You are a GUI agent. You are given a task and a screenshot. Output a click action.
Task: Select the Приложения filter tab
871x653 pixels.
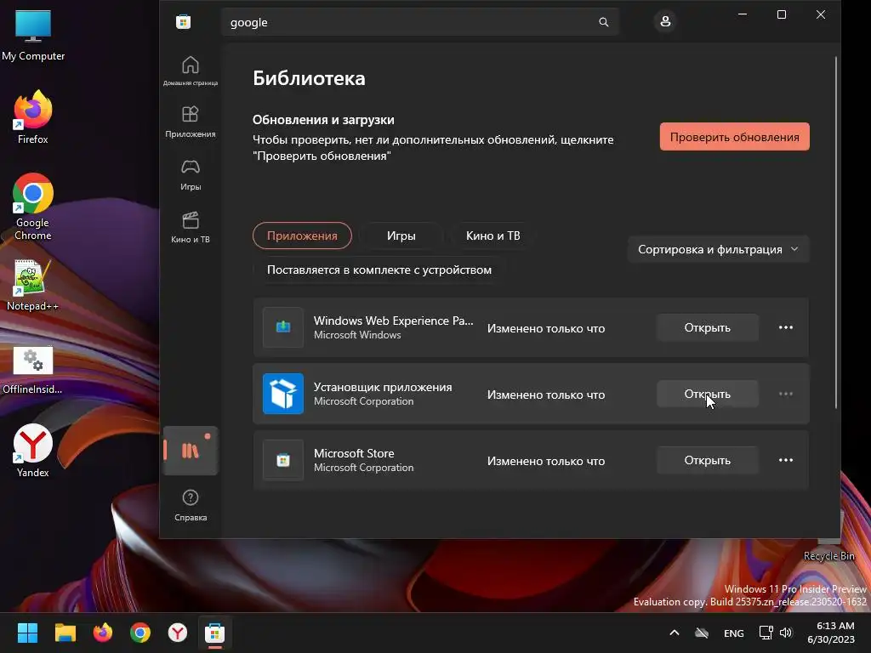(x=302, y=236)
